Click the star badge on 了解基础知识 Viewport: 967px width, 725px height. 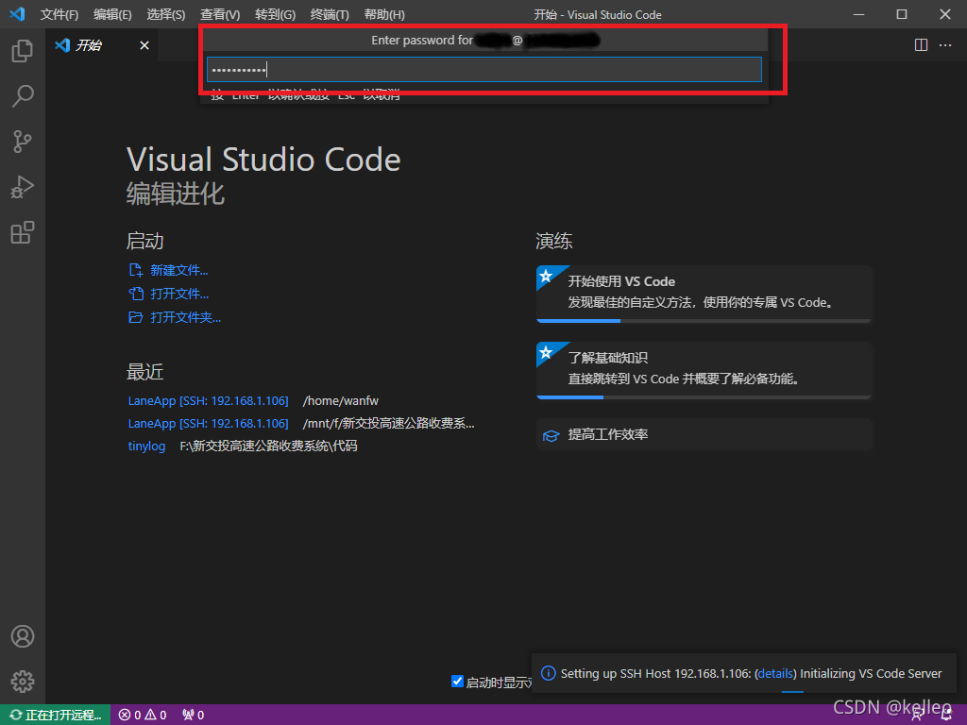[x=546, y=352]
